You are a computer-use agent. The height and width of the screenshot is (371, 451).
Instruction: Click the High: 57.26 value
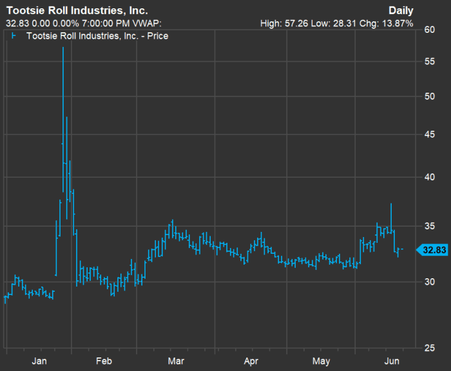pos(284,23)
